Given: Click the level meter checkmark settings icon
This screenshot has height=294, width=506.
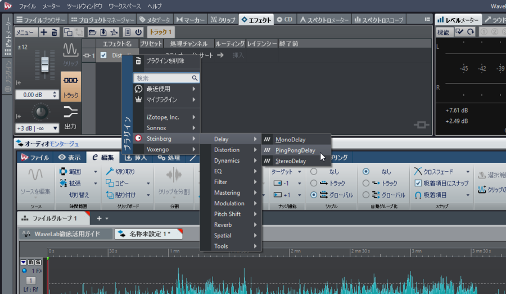Looking at the screenshot, I should 459,32.
